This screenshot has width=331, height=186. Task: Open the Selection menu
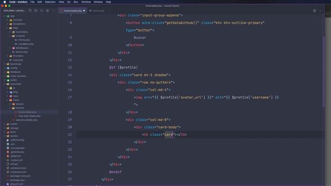click(x=50, y=2)
